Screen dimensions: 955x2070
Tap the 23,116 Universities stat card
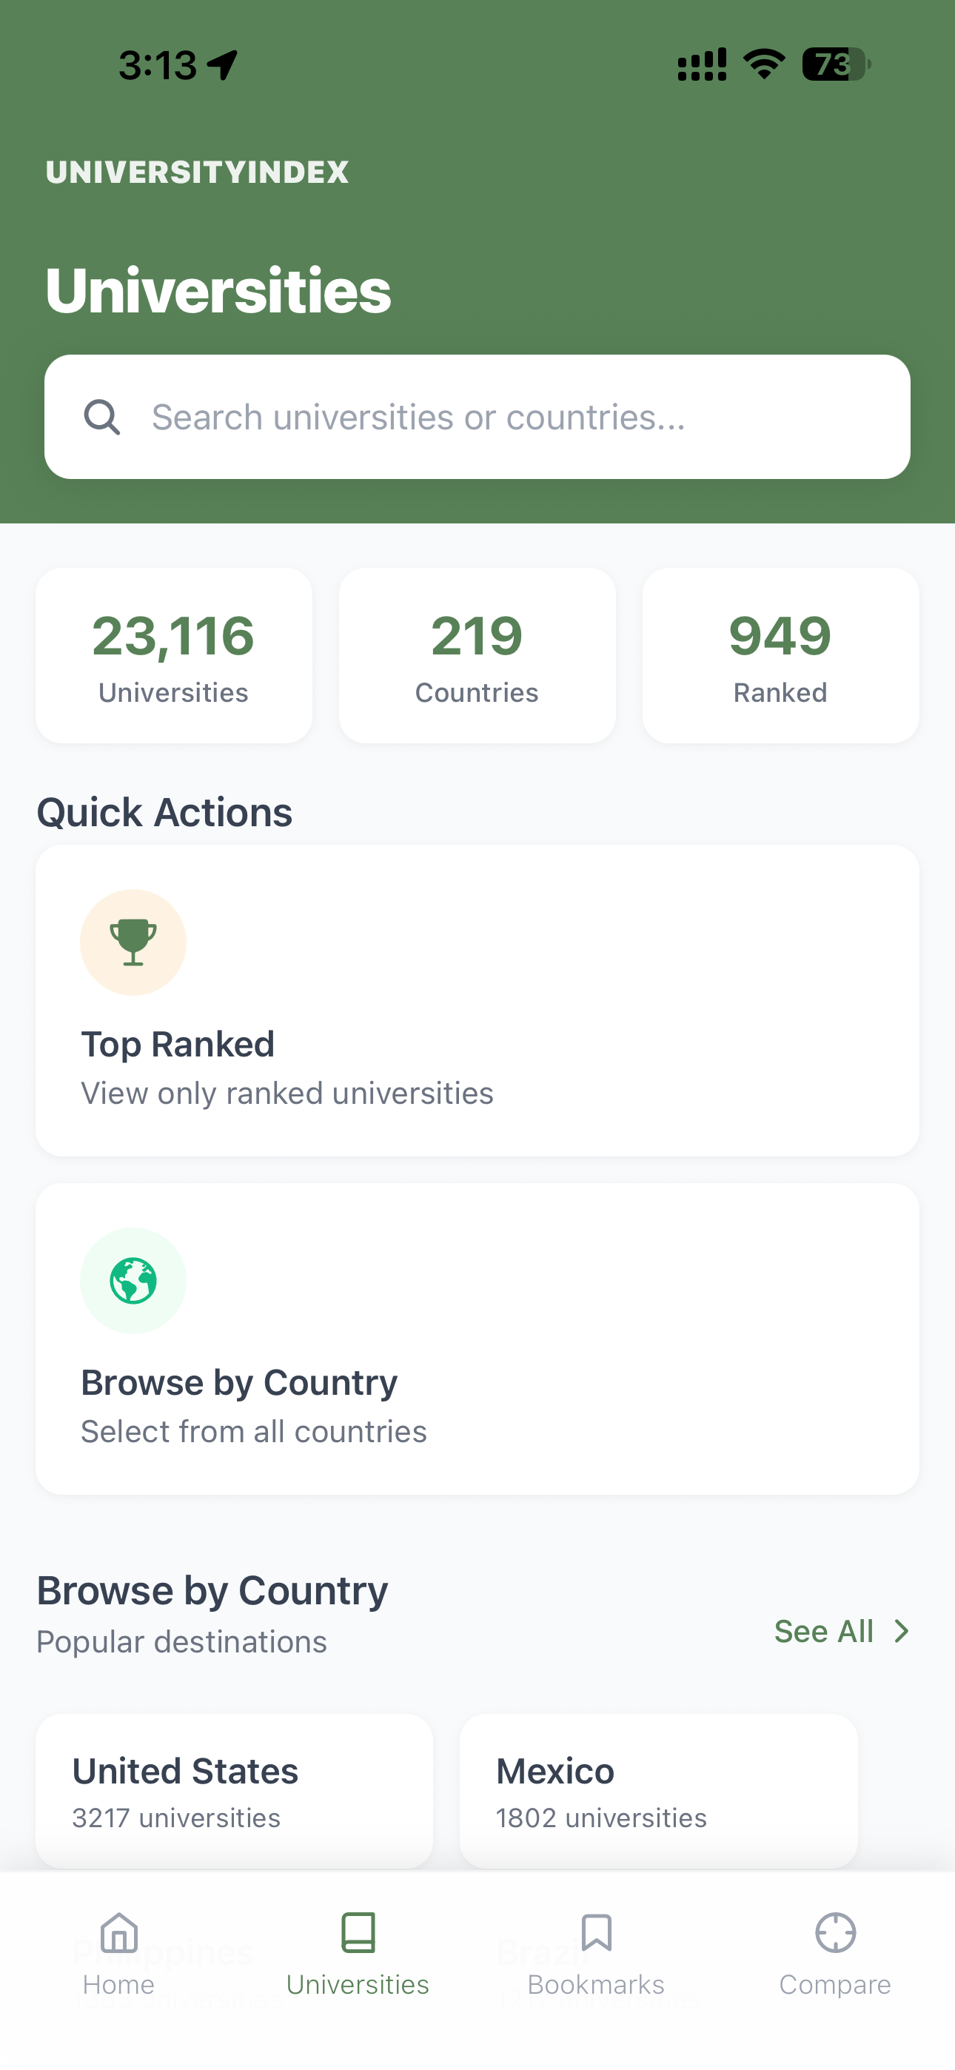pyautogui.click(x=174, y=656)
